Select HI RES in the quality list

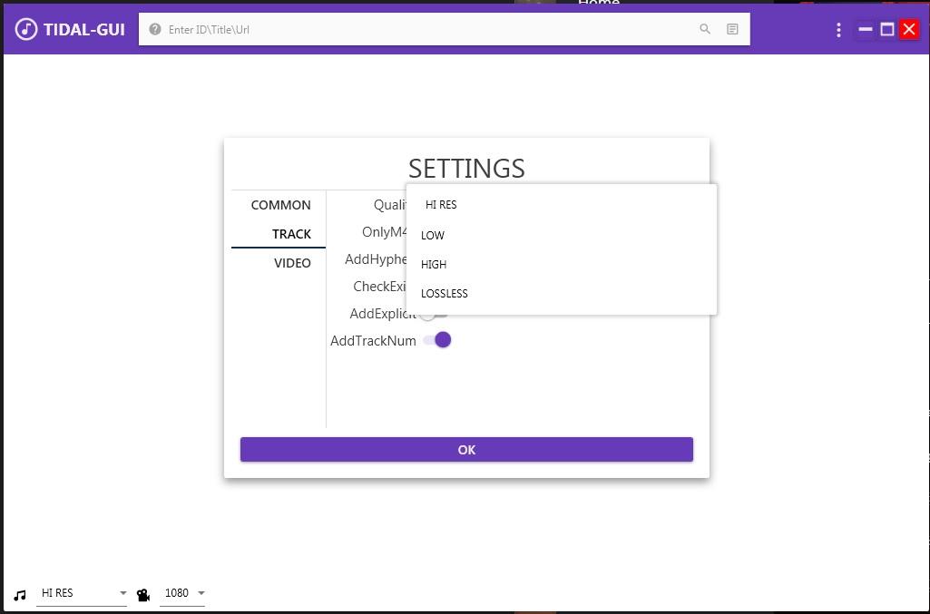441,205
